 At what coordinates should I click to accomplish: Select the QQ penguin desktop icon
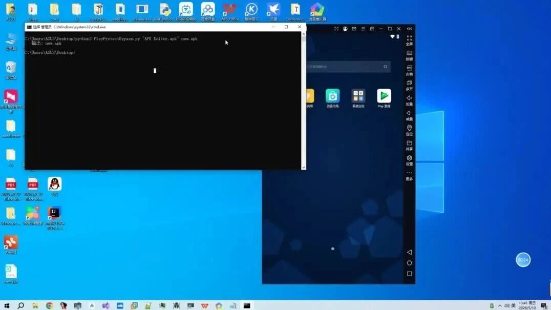coord(54,187)
